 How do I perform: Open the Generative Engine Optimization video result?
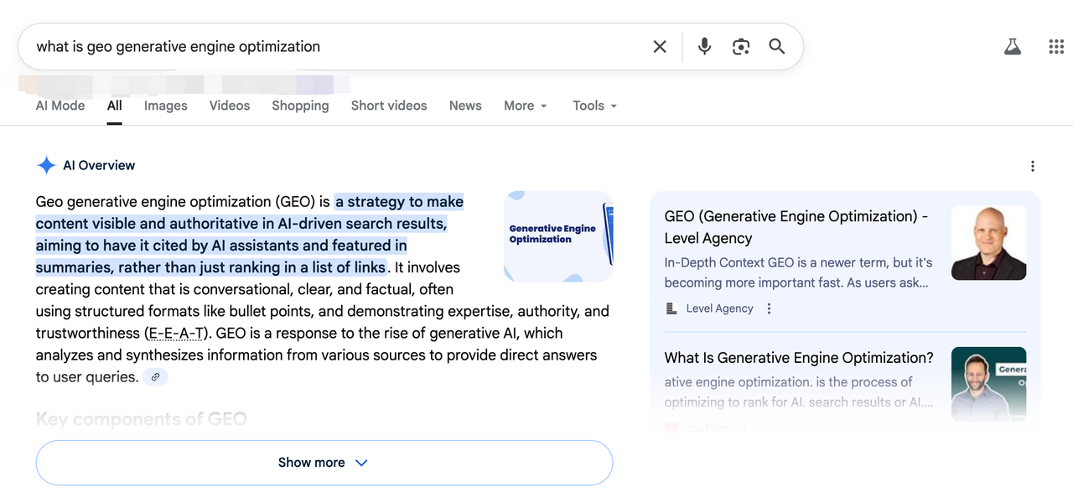799,357
